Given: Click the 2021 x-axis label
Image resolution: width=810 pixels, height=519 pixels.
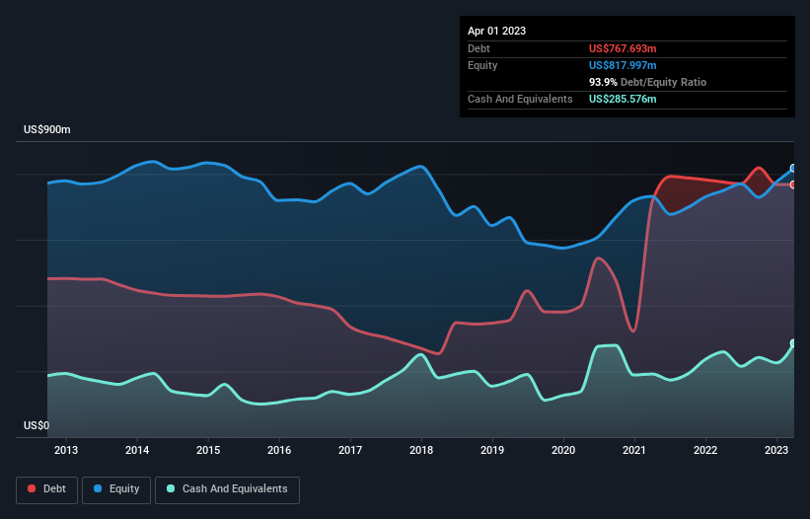Looking at the screenshot, I should tap(634, 450).
